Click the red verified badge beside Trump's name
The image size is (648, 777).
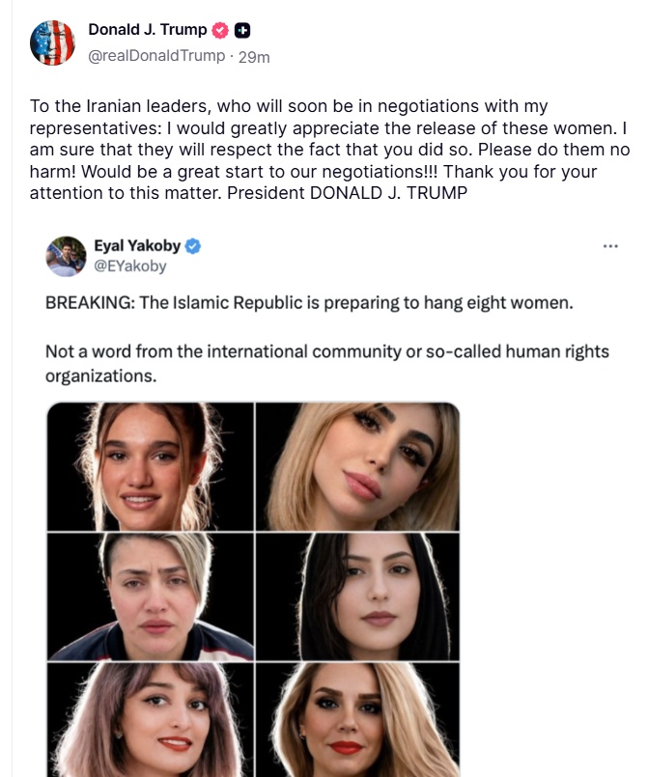[220, 30]
